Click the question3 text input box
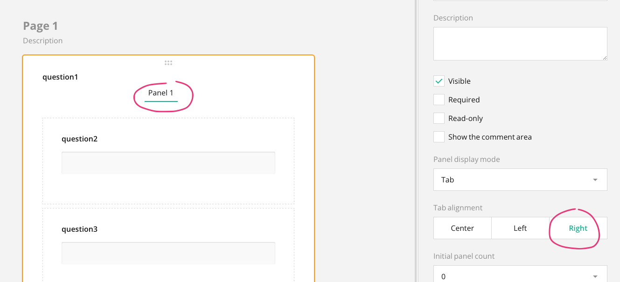Viewport: 620px width, 282px height. (168, 253)
